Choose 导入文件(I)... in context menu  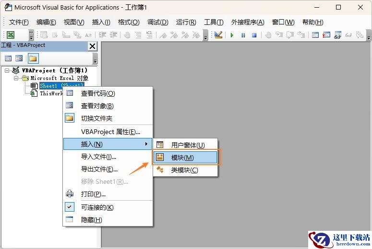point(108,157)
